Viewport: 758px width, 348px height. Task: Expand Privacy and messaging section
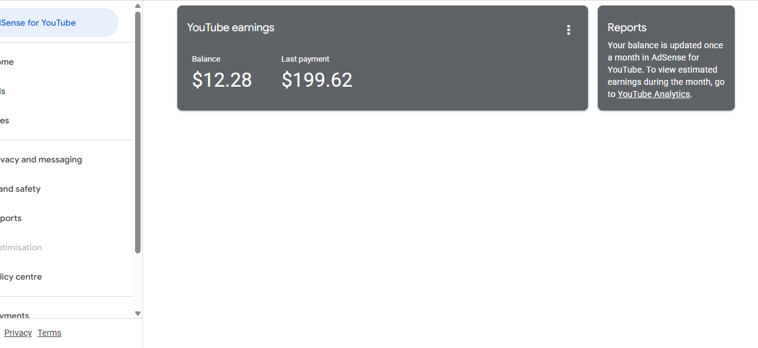click(x=42, y=159)
